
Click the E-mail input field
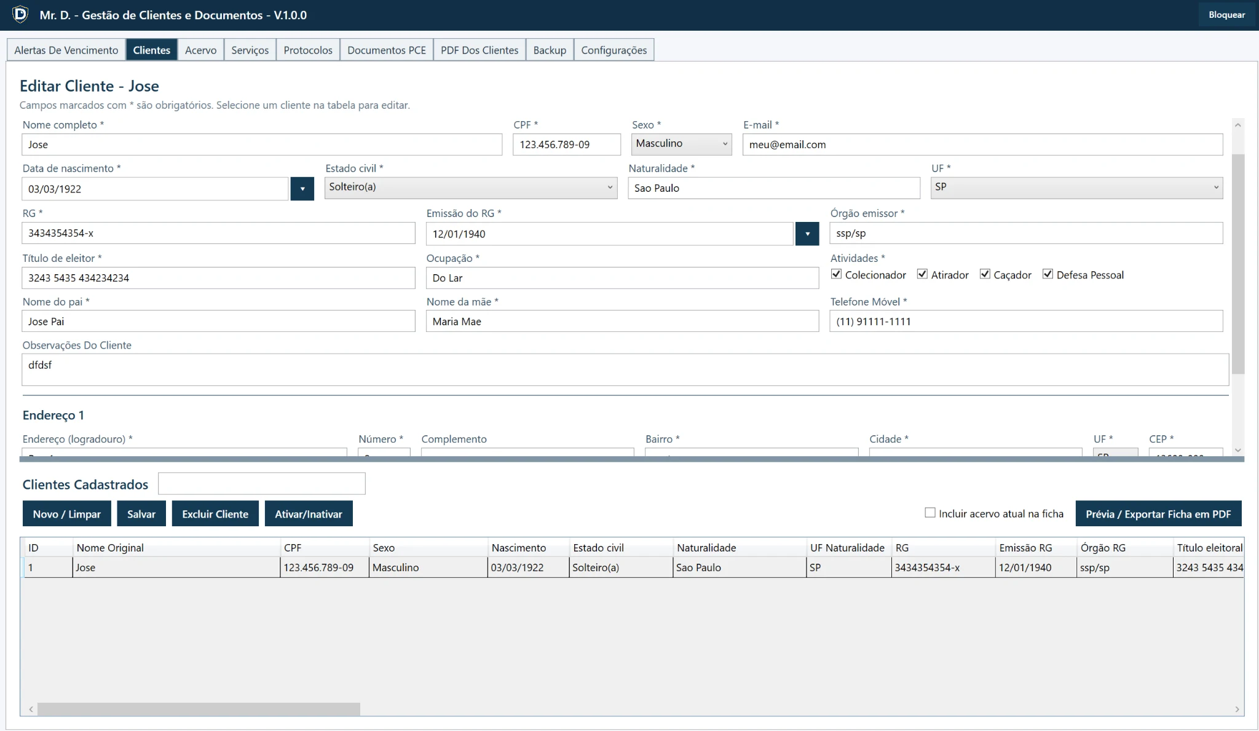(x=982, y=144)
